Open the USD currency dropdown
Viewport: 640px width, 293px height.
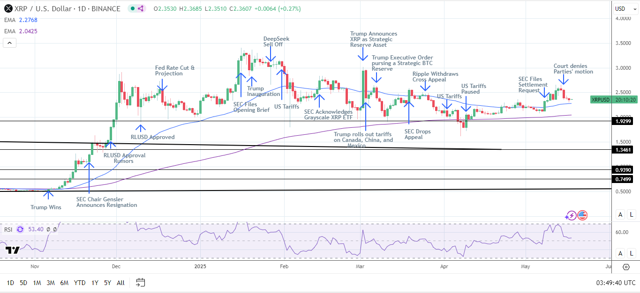(626, 8)
